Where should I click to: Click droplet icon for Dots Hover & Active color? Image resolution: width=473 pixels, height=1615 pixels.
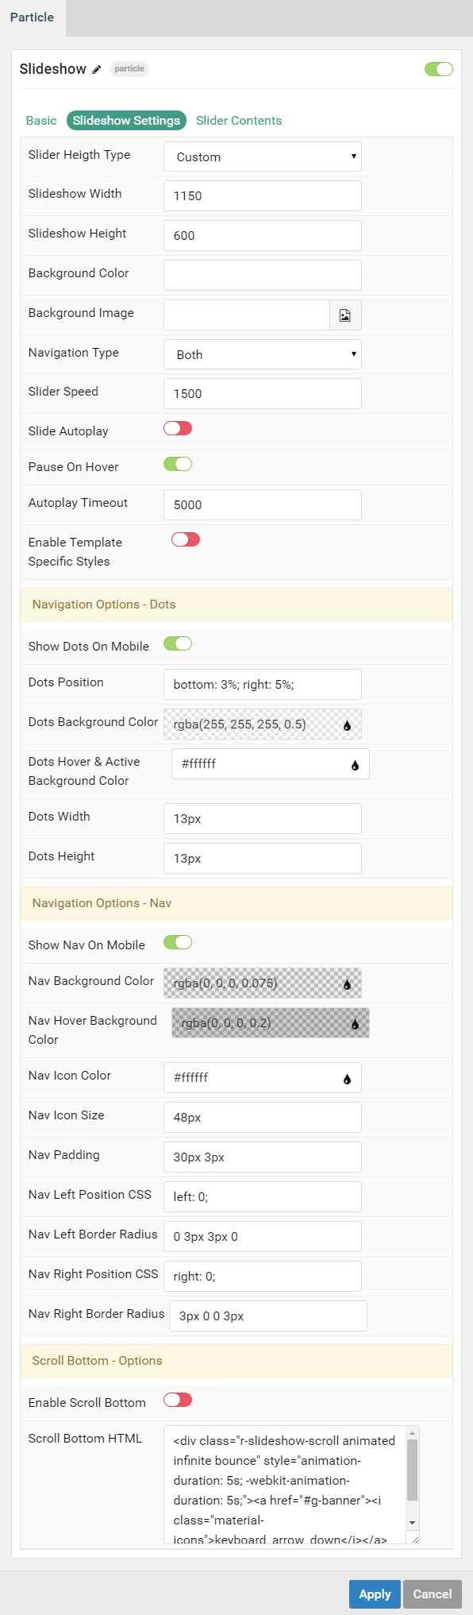click(x=355, y=765)
